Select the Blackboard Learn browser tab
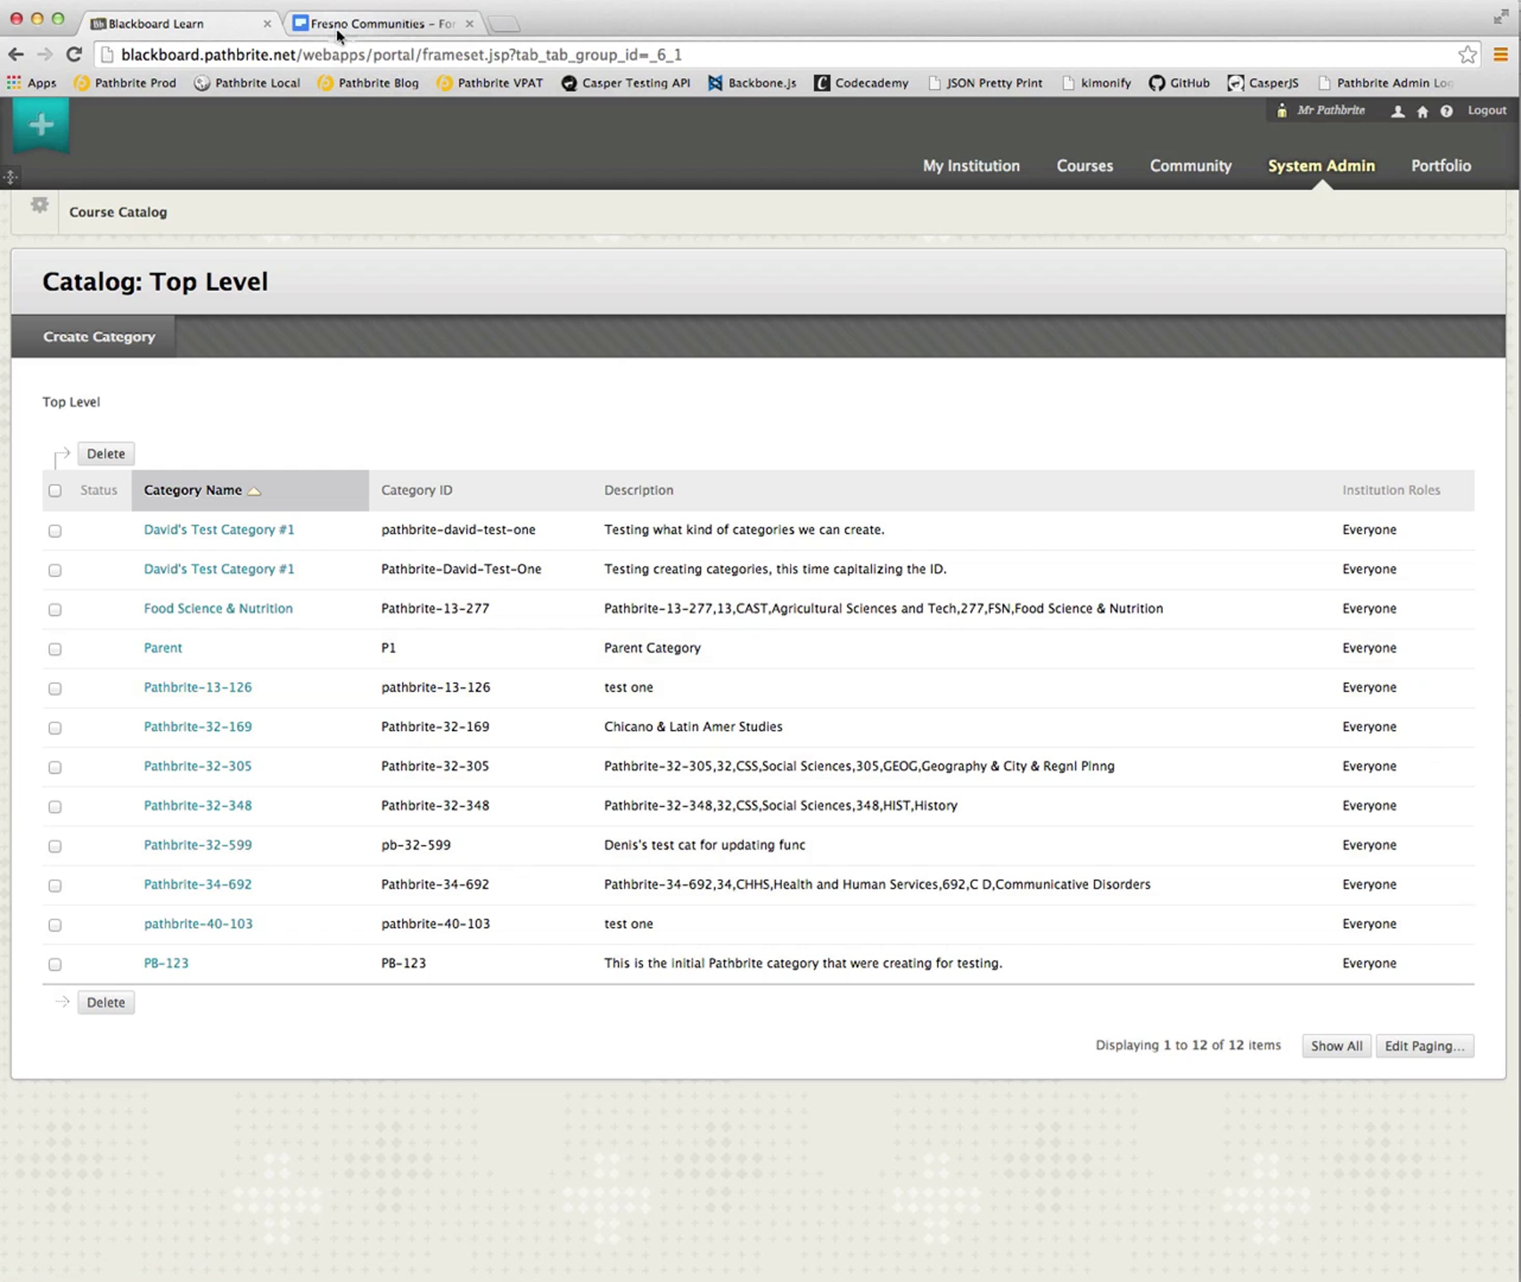 tap(180, 23)
